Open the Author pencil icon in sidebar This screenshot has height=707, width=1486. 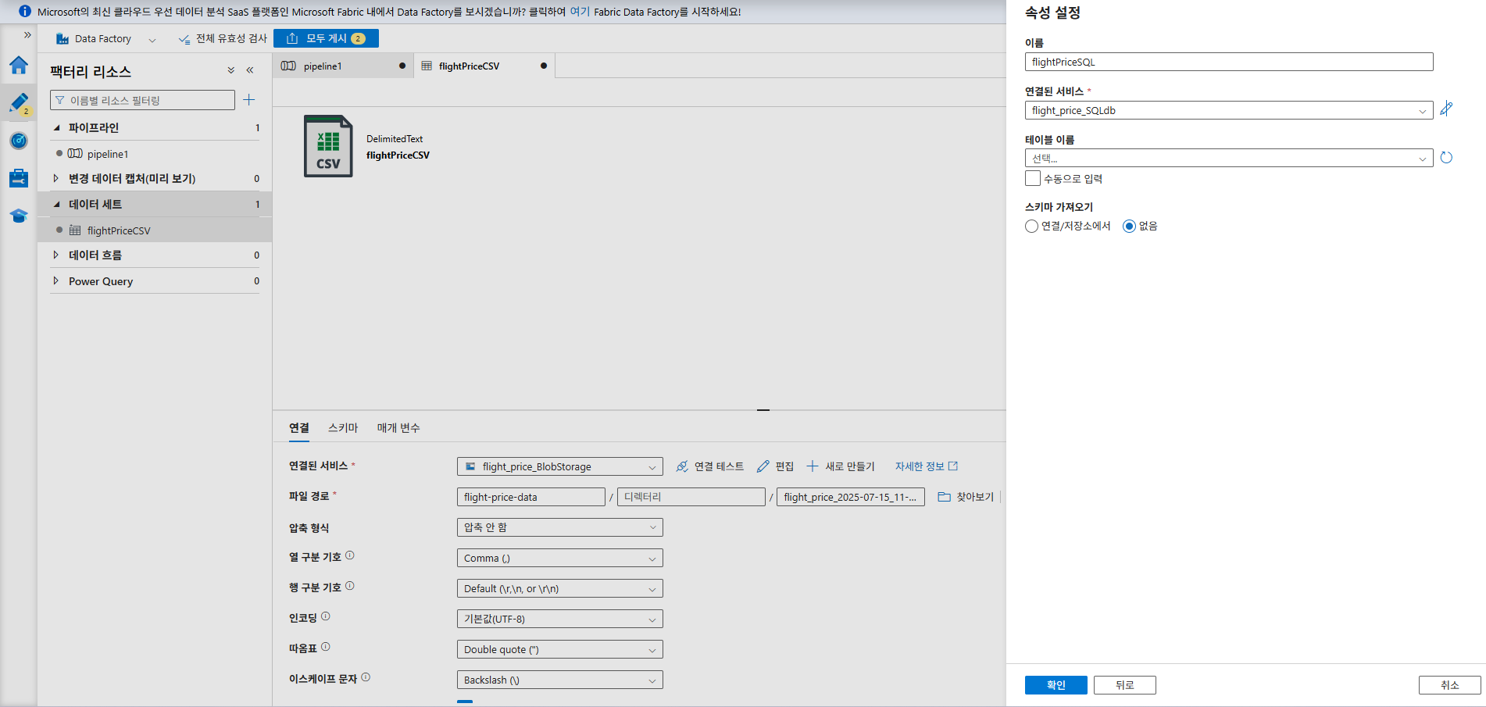[x=19, y=103]
